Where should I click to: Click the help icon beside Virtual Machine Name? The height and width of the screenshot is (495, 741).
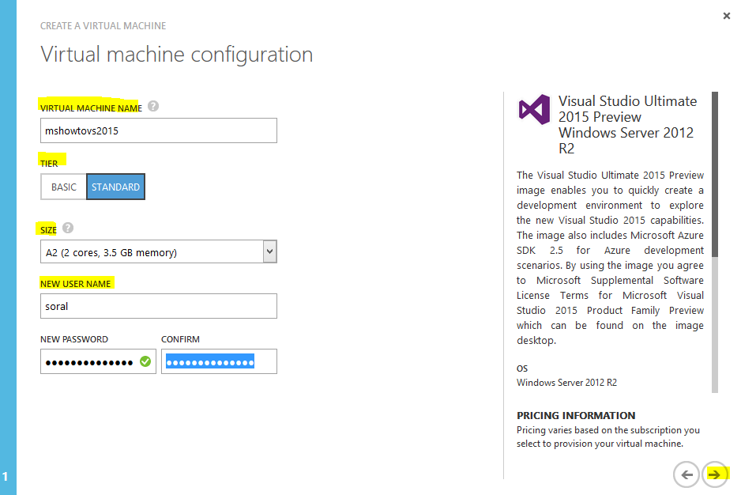(153, 106)
